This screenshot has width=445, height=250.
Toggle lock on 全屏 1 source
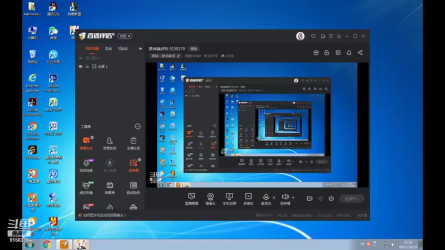pos(87,66)
